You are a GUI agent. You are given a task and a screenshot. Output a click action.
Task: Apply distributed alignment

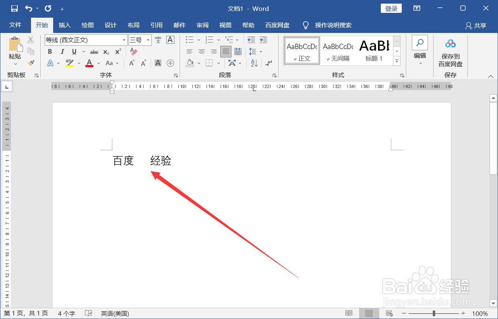pos(238,51)
